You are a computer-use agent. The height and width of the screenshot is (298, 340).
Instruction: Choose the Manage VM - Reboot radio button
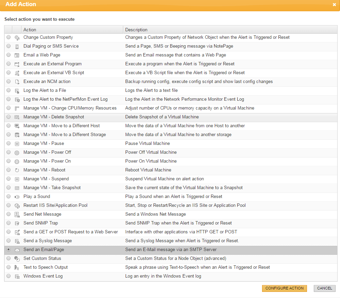point(9,170)
